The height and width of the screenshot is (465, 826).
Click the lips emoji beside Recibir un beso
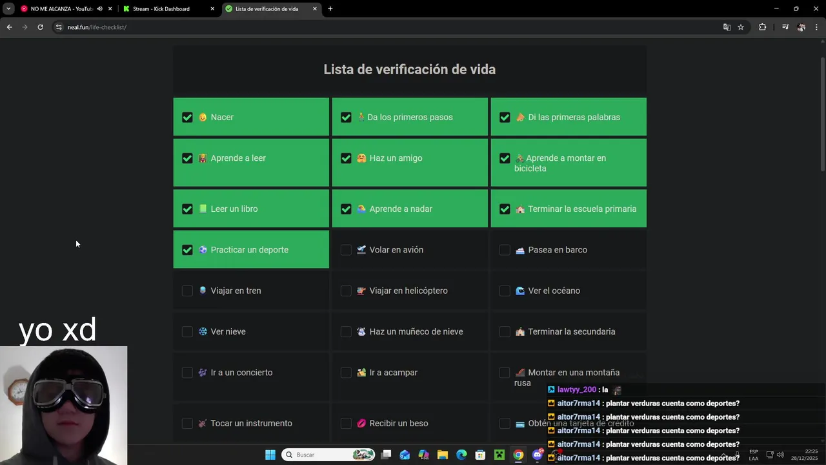pos(361,423)
